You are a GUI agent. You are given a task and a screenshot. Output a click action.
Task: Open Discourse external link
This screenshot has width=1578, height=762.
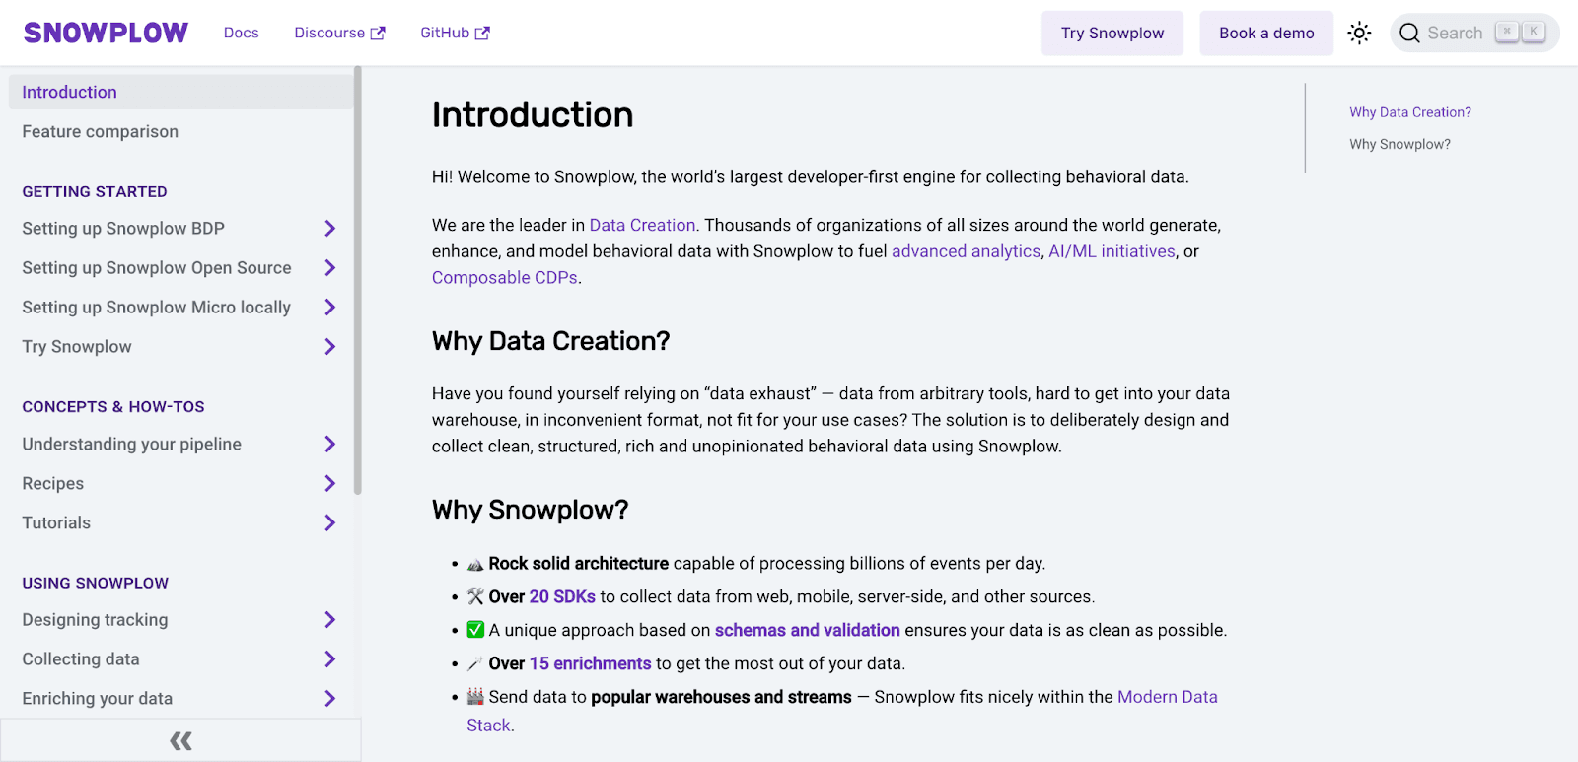tap(339, 33)
